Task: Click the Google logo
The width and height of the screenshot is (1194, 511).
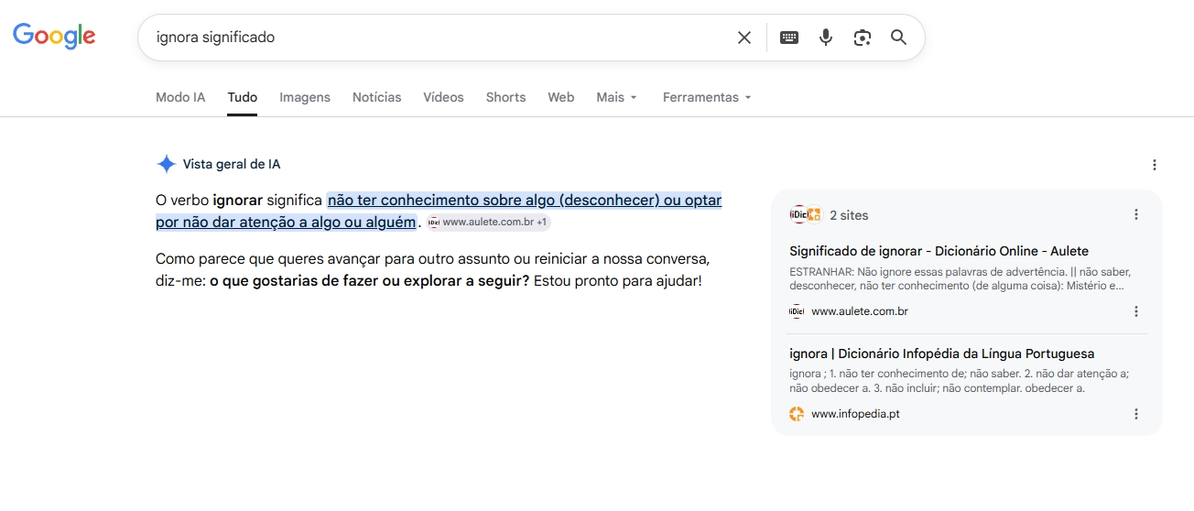Action: [54, 36]
